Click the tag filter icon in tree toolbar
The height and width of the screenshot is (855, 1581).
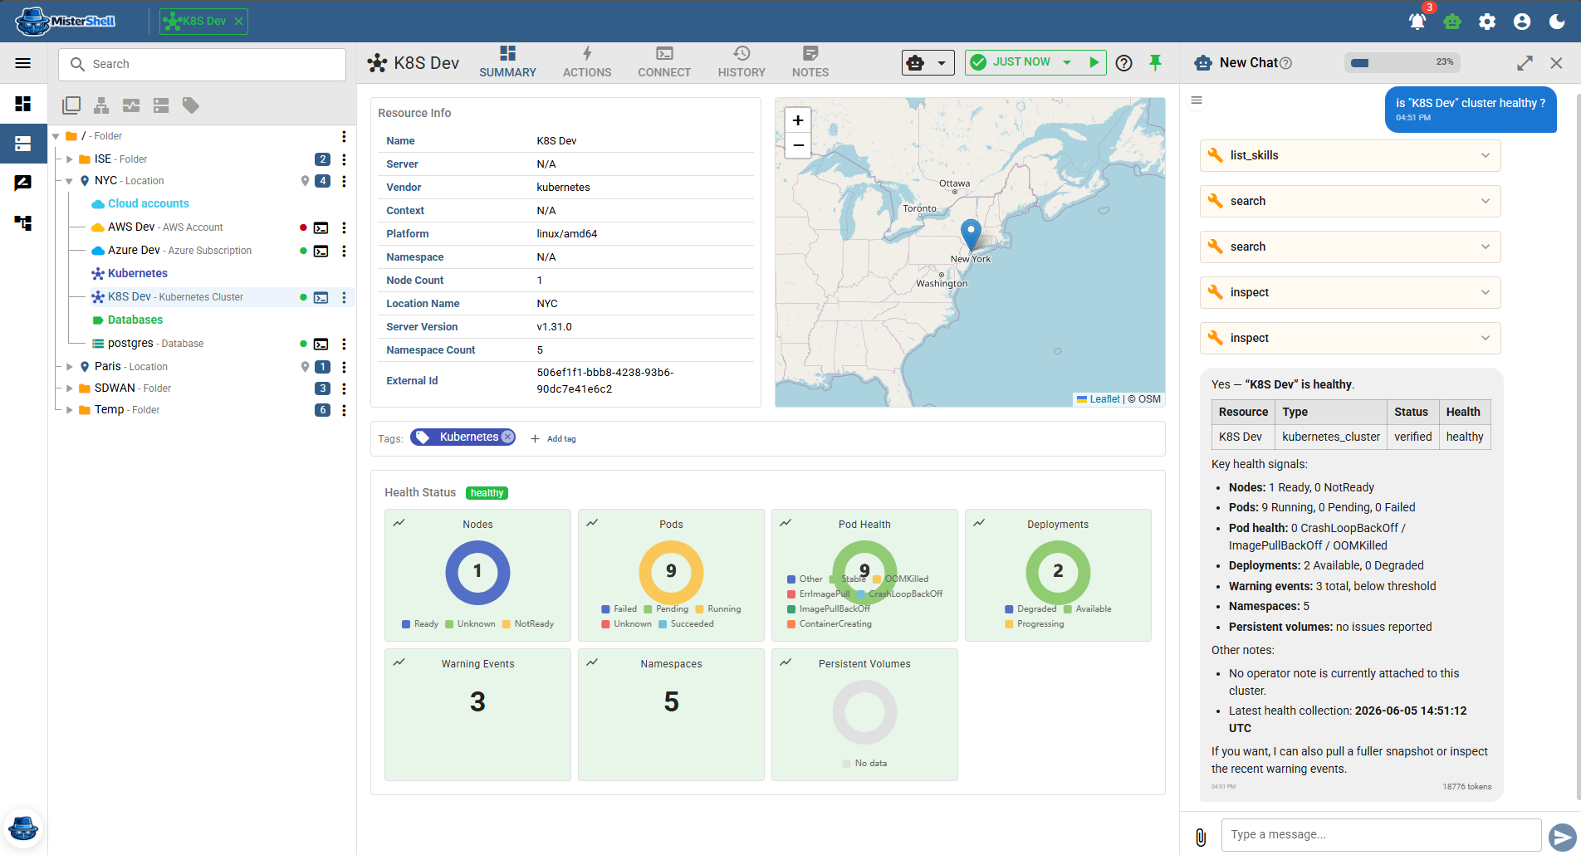point(191,105)
